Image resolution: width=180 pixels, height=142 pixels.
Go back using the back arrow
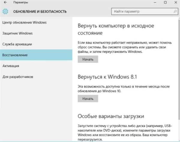point(5,2)
